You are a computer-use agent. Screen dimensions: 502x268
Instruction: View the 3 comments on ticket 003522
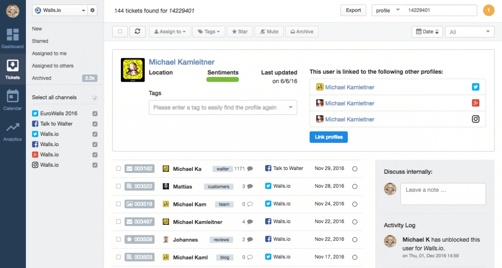247,186
